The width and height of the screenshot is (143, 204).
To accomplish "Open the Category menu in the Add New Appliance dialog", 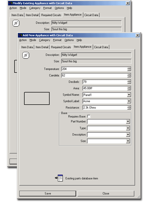I will click(x=45, y=40).
